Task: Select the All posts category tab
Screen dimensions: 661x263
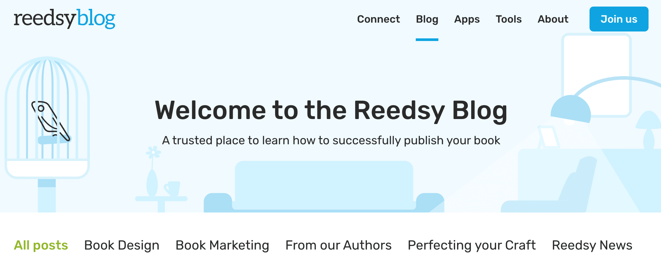Action: click(41, 245)
